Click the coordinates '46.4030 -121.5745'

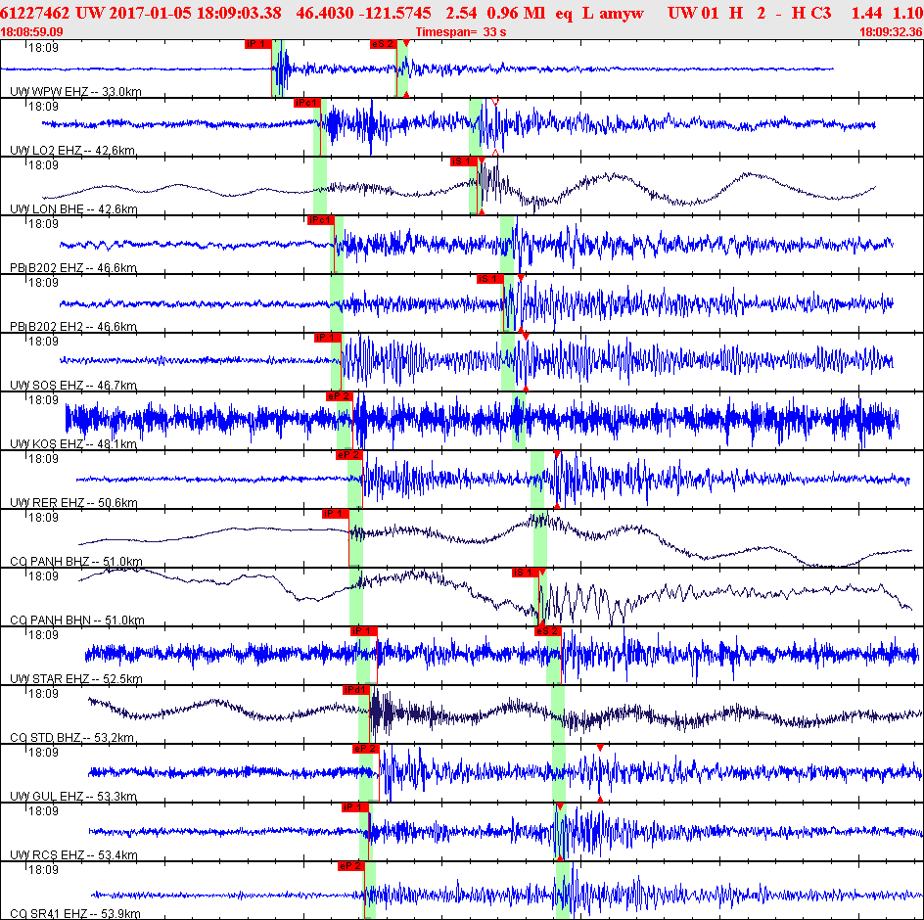coord(363,13)
